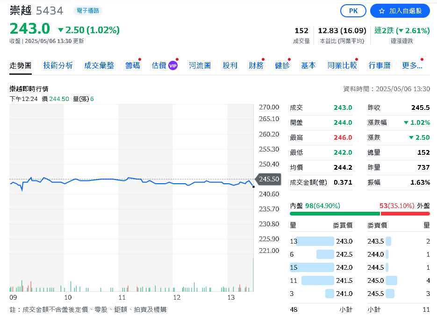This screenshot has width=437, height=316.
Task: Add stock with 加入自選股 button
Action: tap(400, 11)
